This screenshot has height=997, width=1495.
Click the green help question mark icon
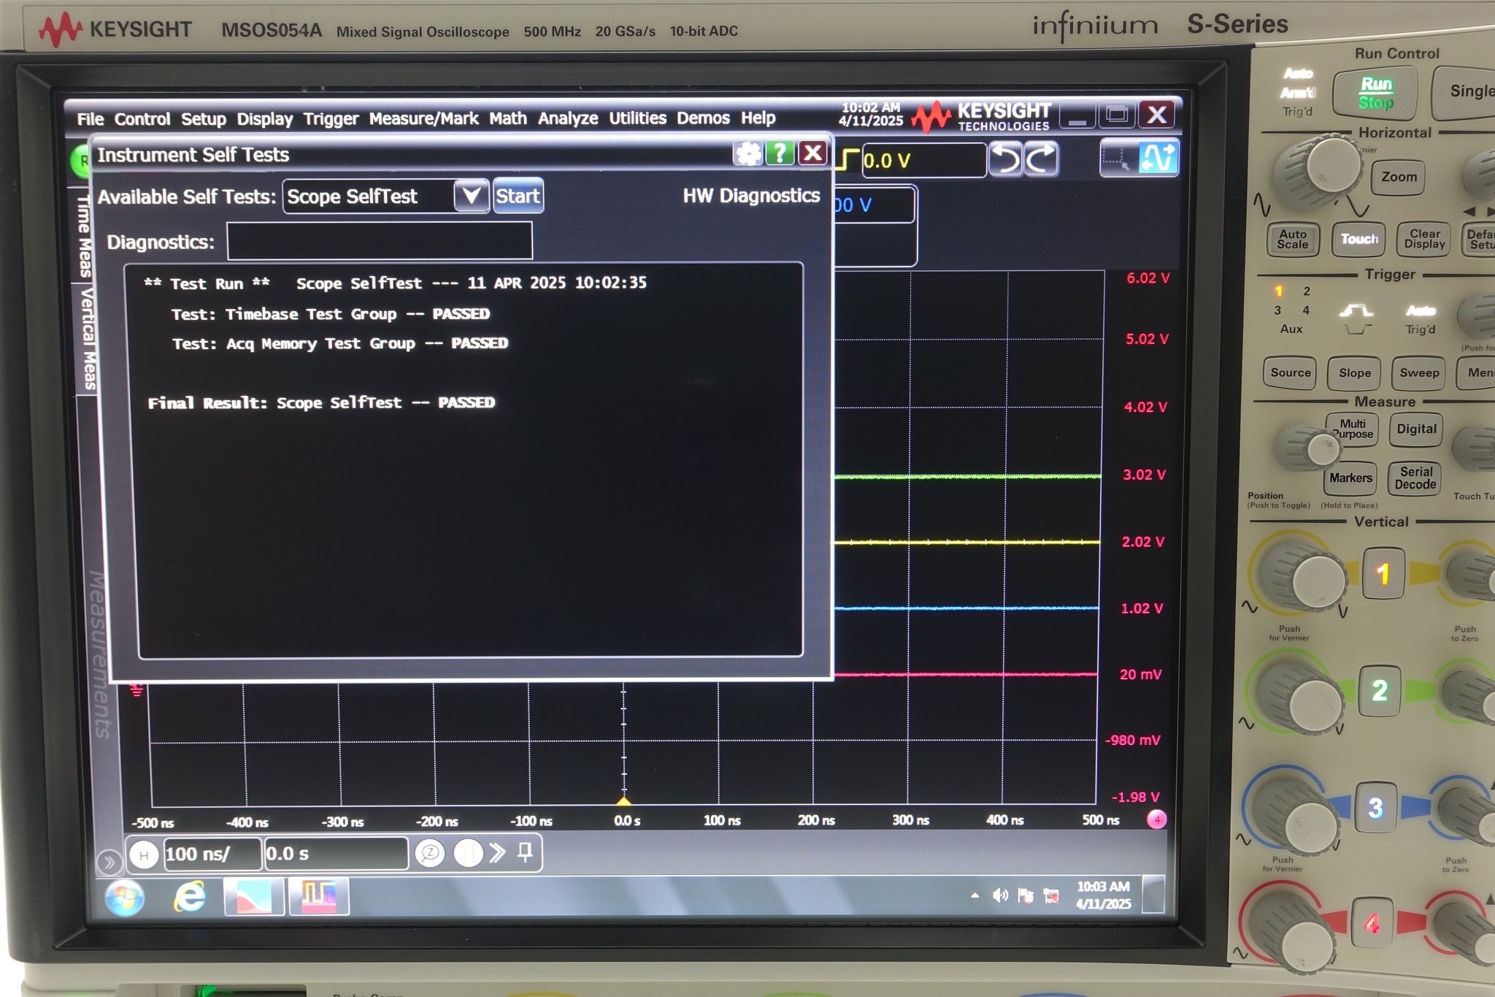tap(780, 153)
